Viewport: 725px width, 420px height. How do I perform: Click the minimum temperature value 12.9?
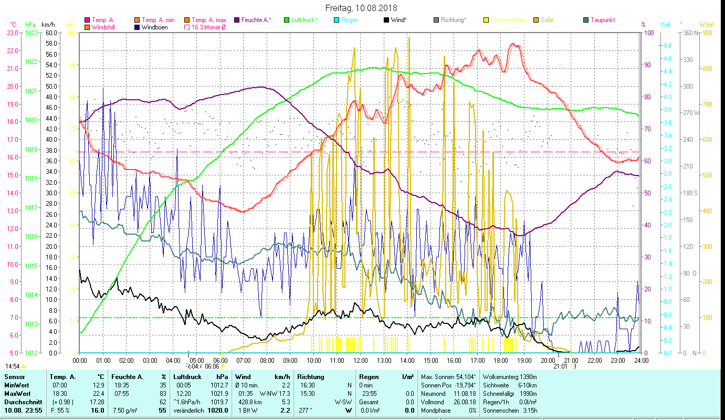pyautogui.click(x=99, y=385)
